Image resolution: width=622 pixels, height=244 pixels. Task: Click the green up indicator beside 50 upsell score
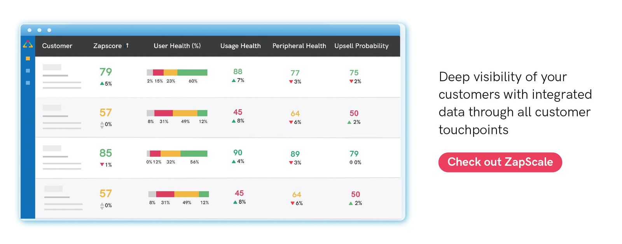coord(349,122)
